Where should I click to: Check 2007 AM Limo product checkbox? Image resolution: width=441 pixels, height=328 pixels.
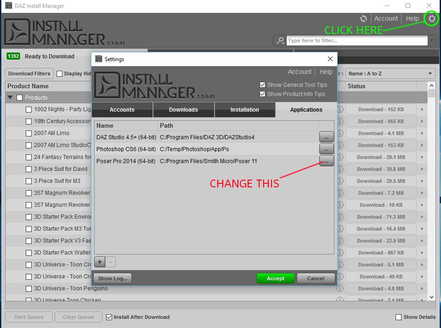[x=28, y=133]
